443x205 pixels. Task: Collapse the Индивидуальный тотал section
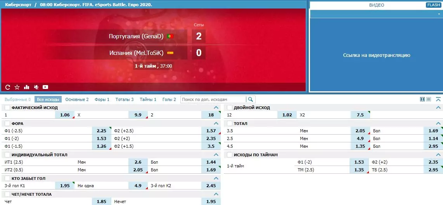216,155
